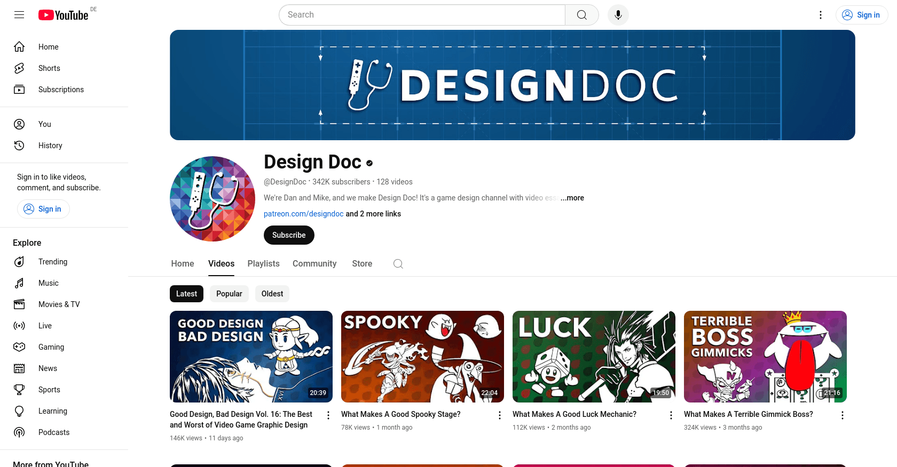The height and width of the screenshot is (467, 897).
Task: Click the YouTube logo
Action: tap(63, 15)
